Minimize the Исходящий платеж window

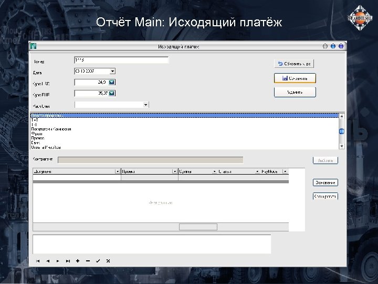(x=325, y=46)
